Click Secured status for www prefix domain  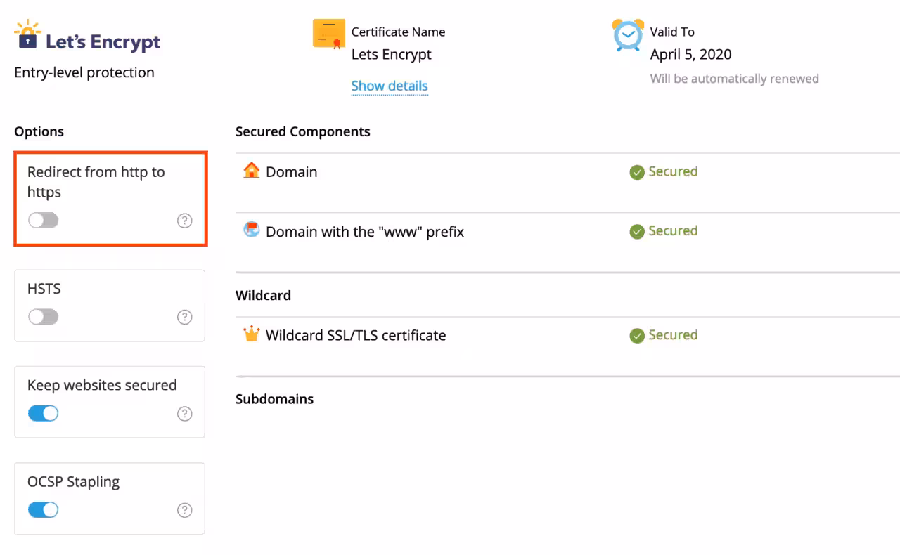673,231
